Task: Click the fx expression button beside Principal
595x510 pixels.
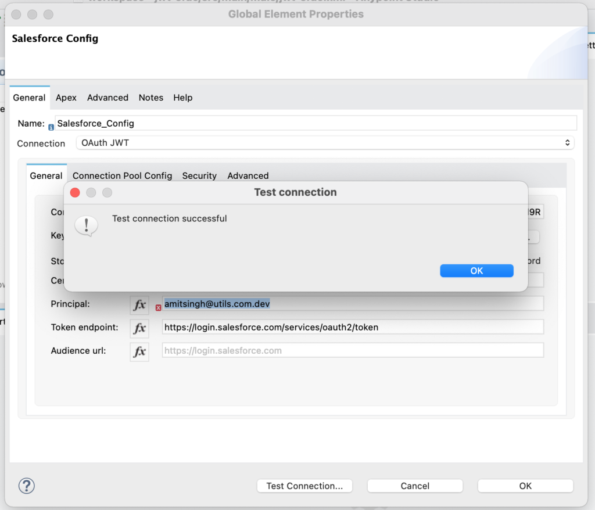Action: 139,304
